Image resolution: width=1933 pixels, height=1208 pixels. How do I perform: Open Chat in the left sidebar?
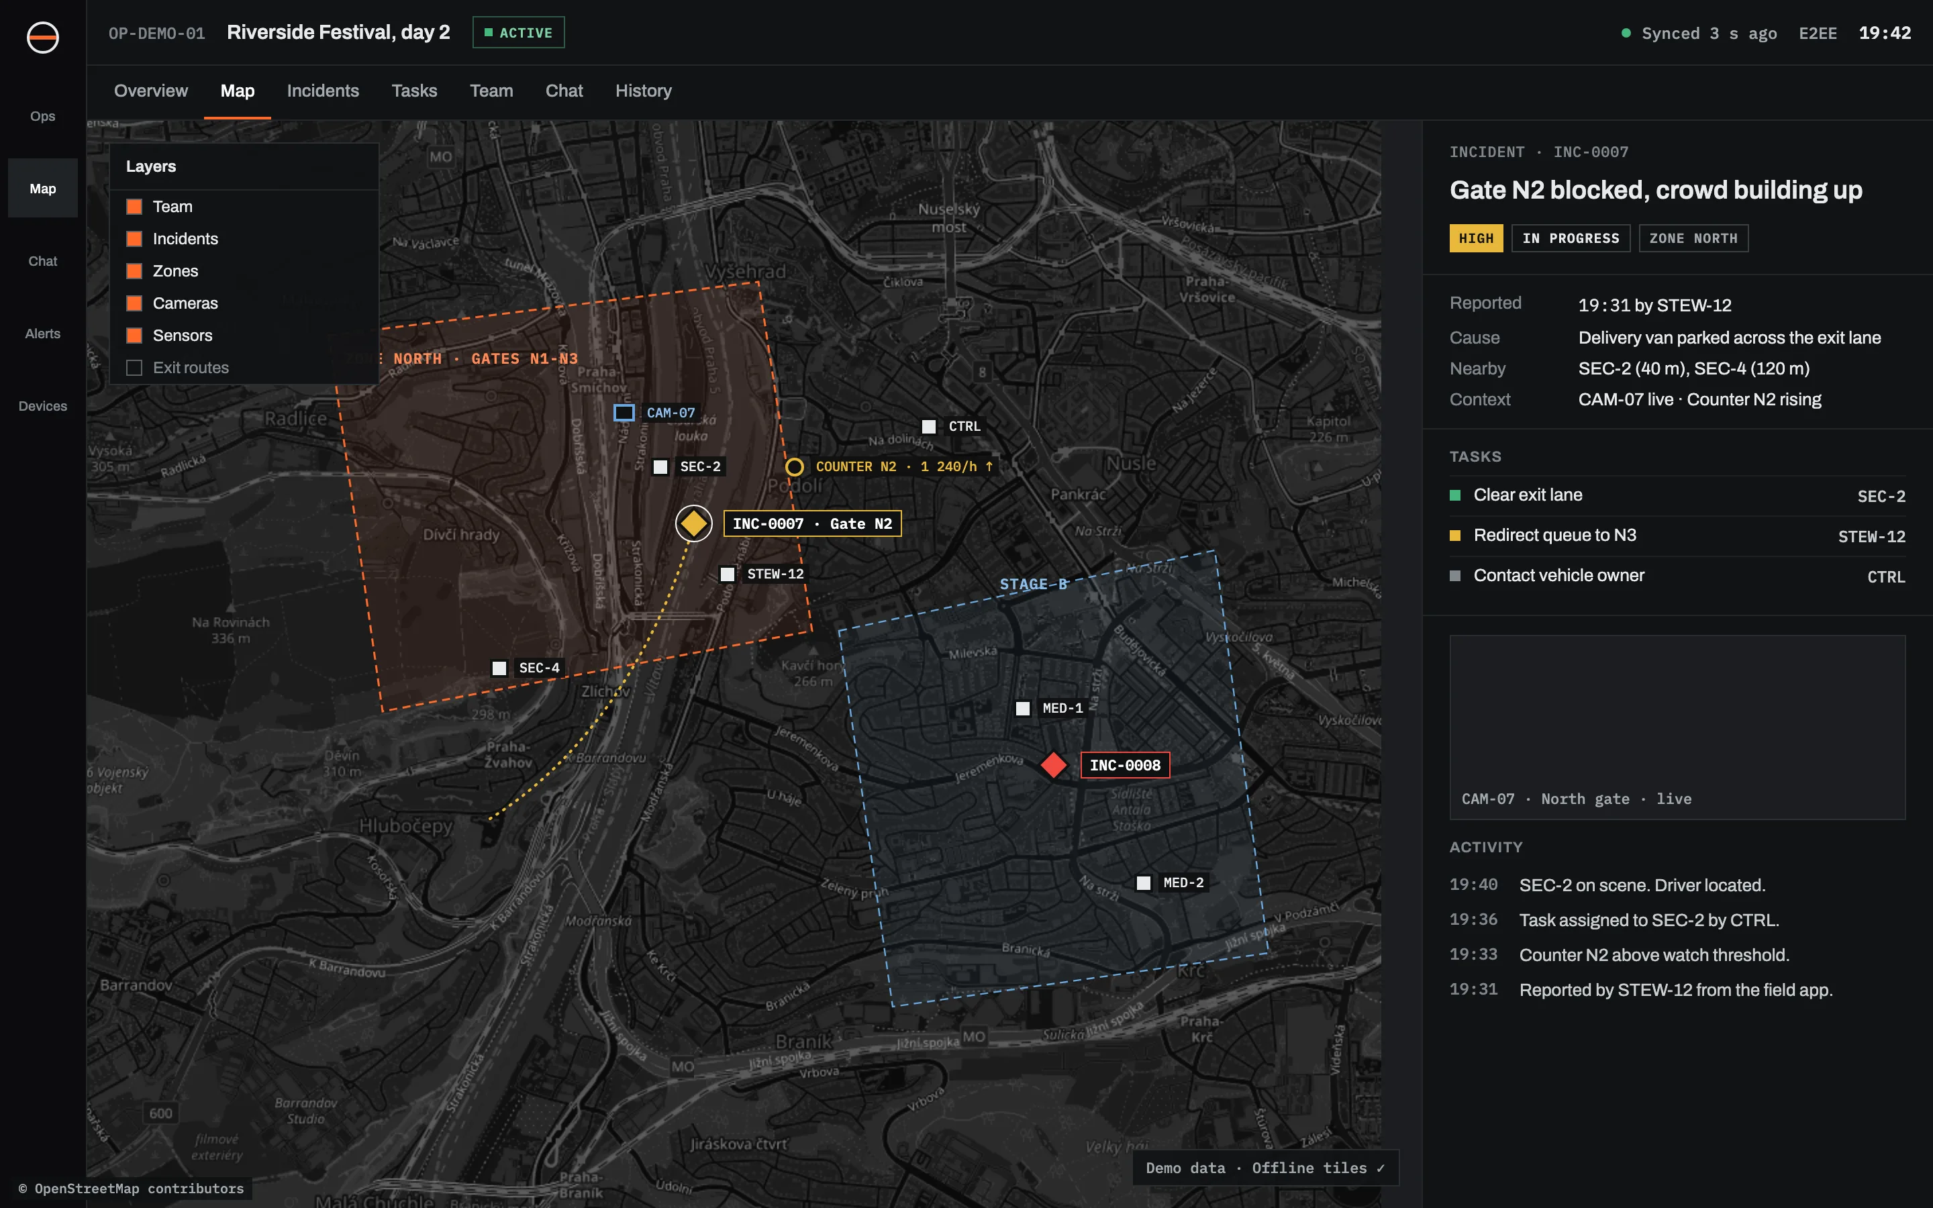pos(42,261)
